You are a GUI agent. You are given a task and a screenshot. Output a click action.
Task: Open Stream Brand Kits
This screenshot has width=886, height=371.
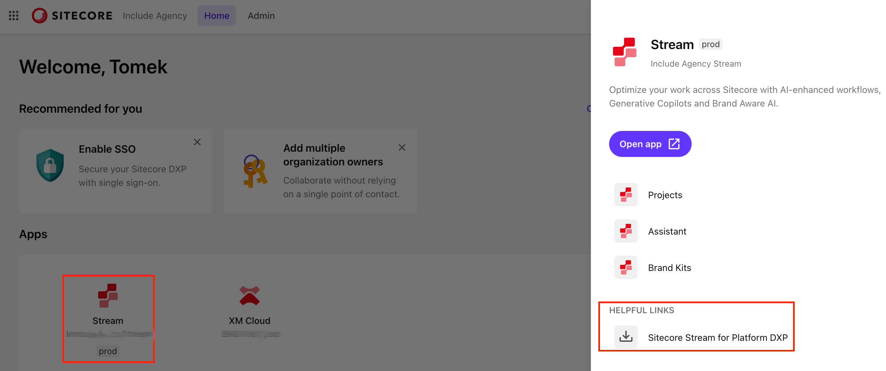click(669, 268)
